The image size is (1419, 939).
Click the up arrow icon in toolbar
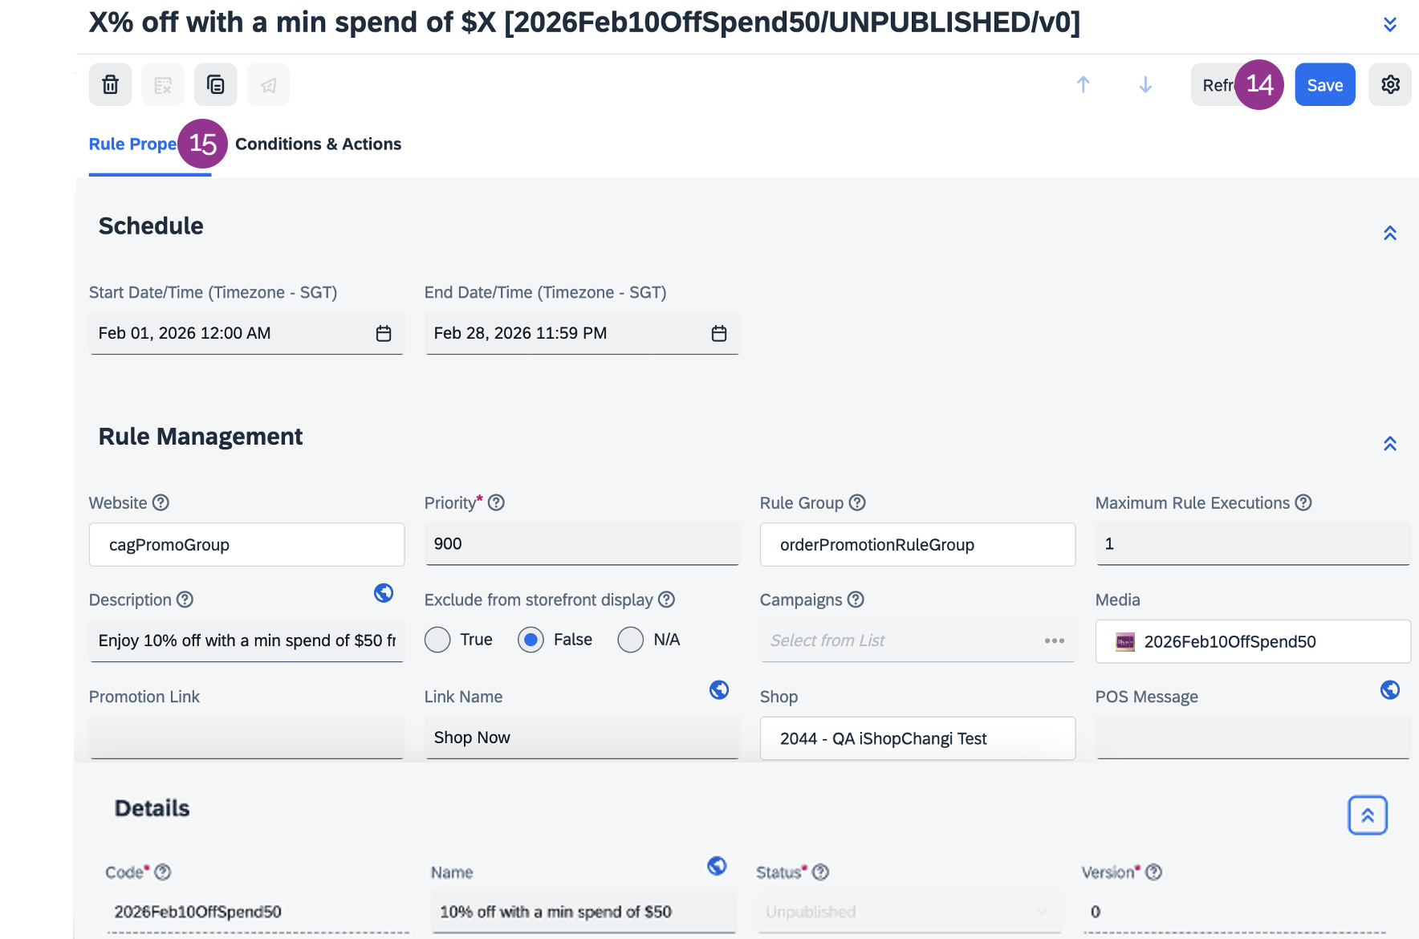pyautogui.click(x=1083, y=84)
